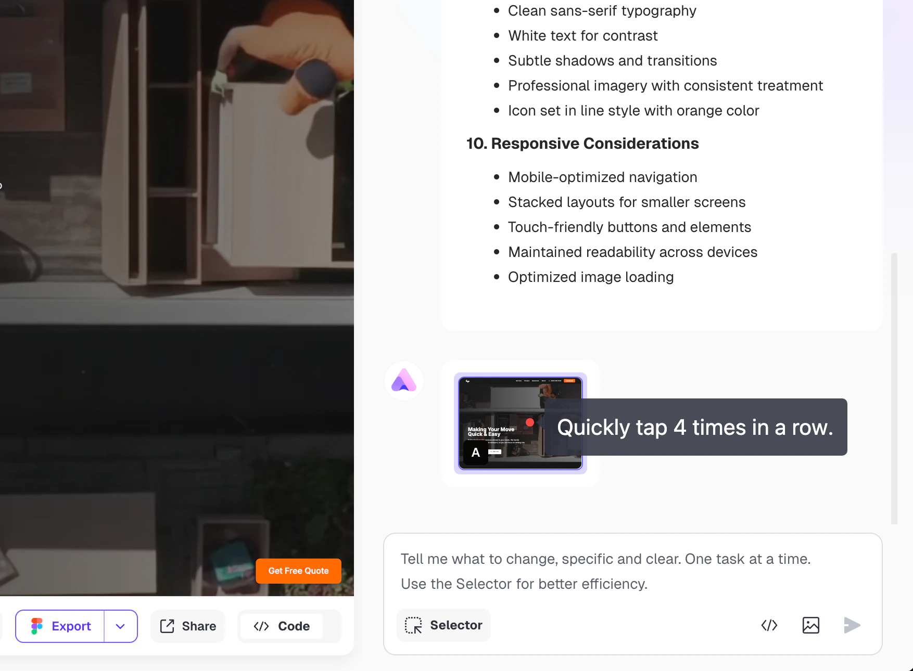Focus the chat prompt input field
This screenshot has width=913, height=671.
(x=632, y=571)
